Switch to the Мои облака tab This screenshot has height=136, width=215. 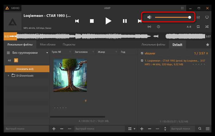tap(48, 44)
